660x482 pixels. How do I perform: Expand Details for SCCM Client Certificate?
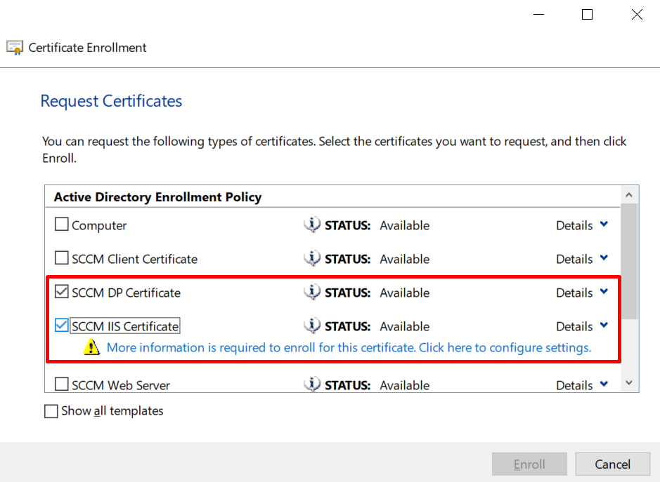click(x=582, y=259)
